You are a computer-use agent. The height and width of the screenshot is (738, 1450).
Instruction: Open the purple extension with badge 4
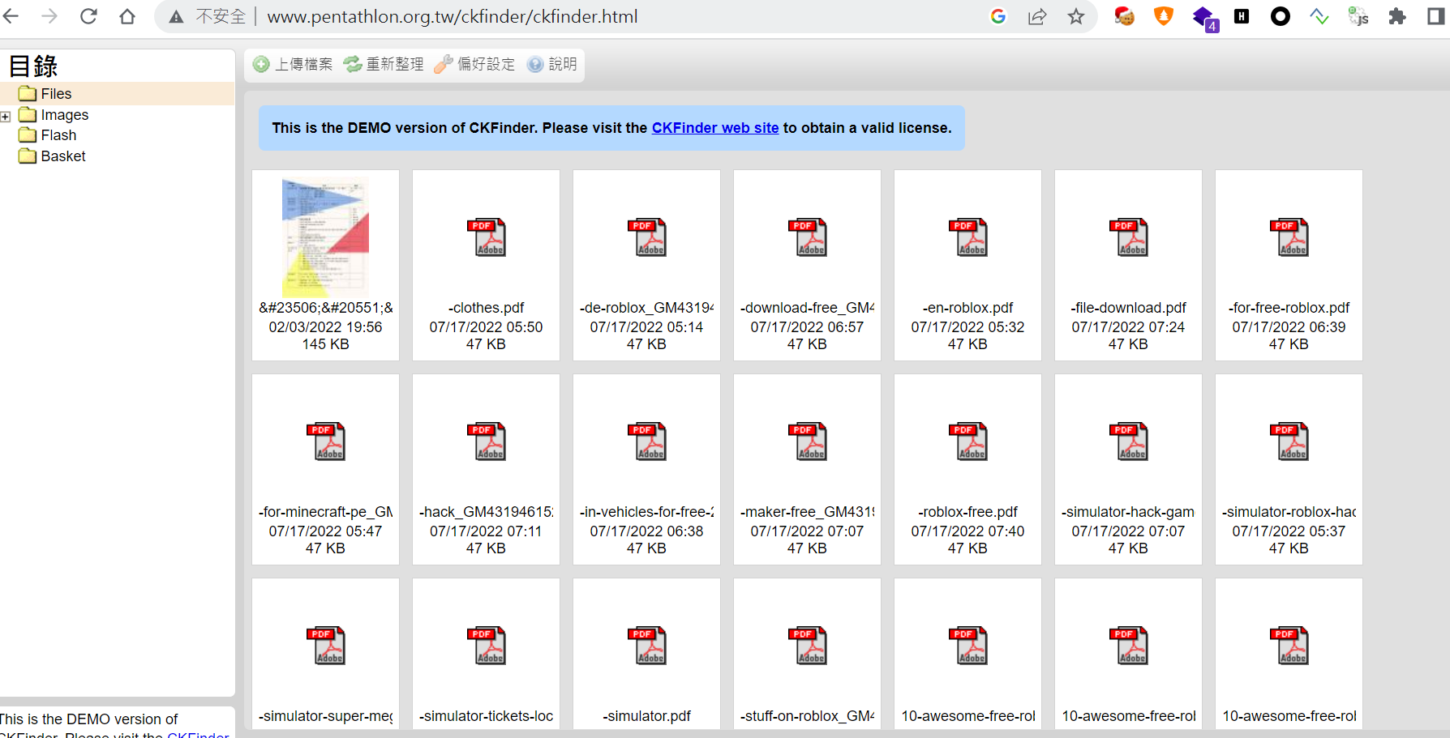[x=1204, y=18]
